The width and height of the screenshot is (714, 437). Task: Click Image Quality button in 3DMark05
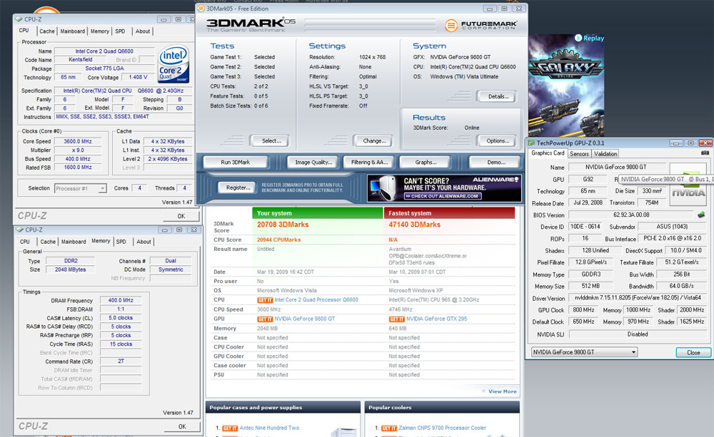tap(313, 163)
